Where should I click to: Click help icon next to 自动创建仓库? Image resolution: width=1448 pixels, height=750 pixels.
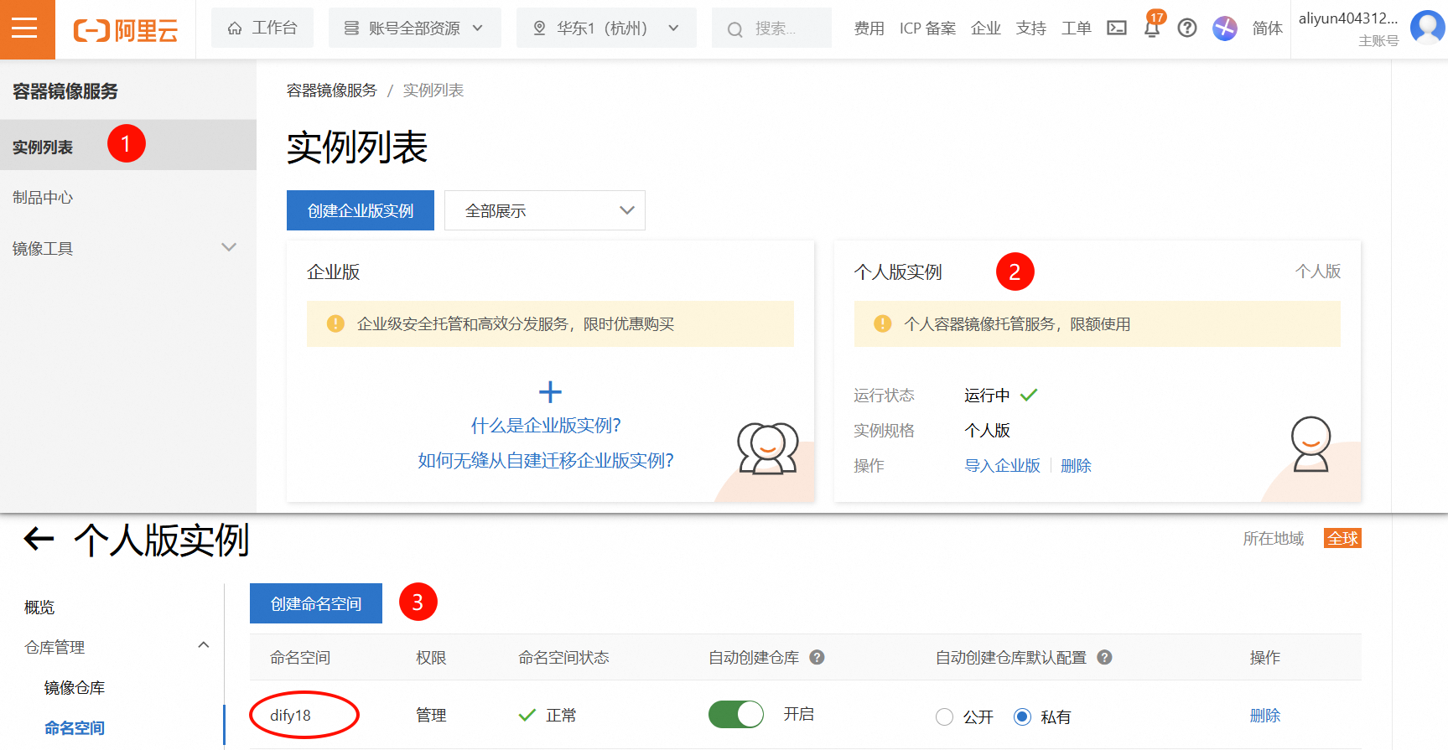[x=817, y=658]
